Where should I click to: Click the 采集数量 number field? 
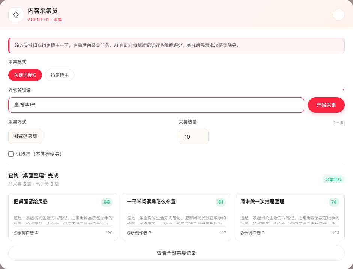194,136
